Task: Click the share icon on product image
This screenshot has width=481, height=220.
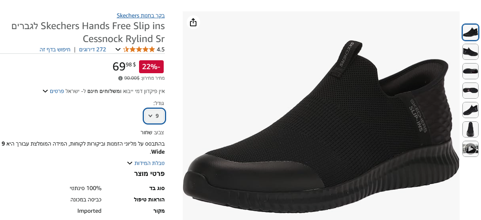Action: pos(193,22)
